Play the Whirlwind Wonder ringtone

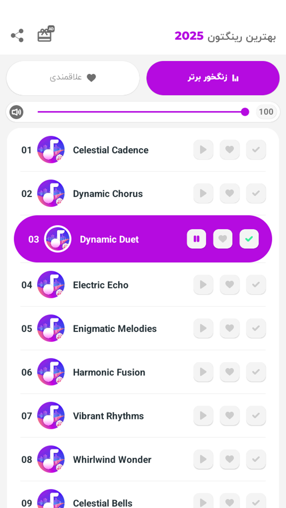pyautogui.click(x=203, y=460)
